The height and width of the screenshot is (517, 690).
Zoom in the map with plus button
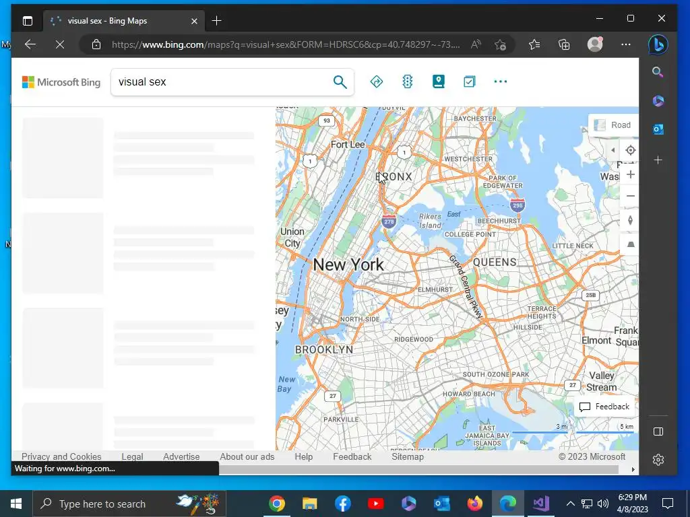[x=630, y=174]
